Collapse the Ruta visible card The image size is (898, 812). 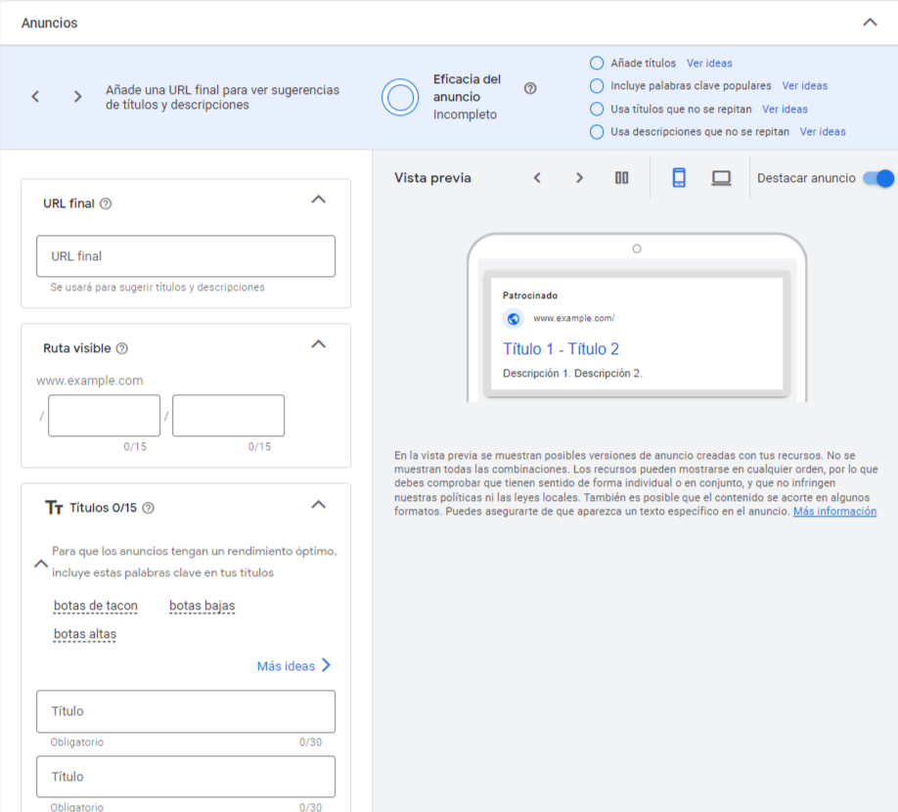319,344
